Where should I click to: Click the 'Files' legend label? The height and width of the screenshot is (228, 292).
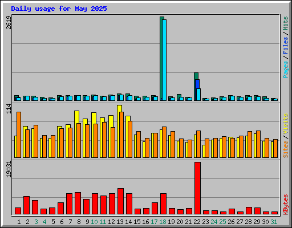(286, 46)
